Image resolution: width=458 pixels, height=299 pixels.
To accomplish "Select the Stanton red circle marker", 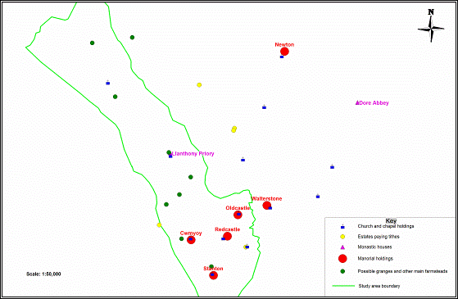I will (x=214, y=275).
